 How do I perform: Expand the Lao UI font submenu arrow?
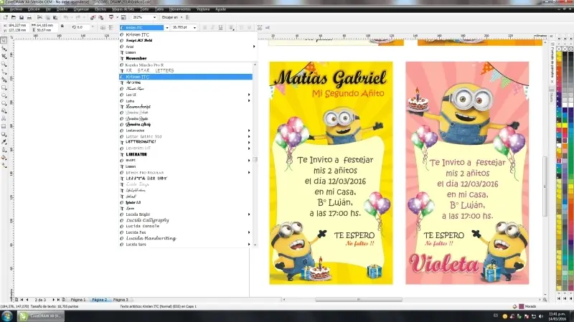[249, 95]
